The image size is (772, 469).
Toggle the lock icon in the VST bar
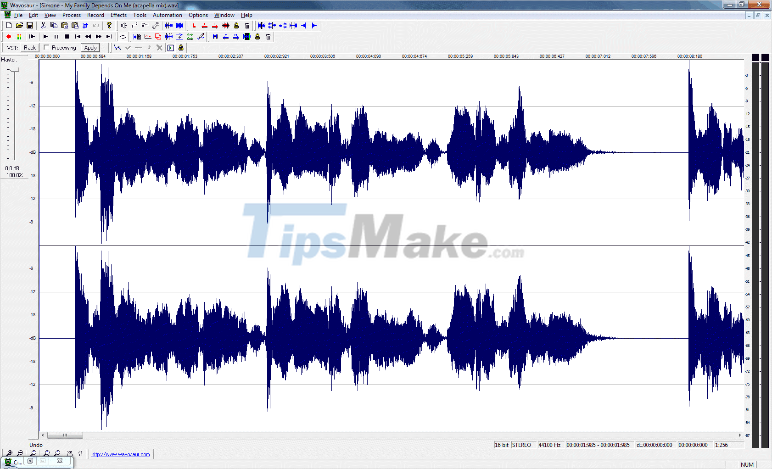(x=180, y=47)
